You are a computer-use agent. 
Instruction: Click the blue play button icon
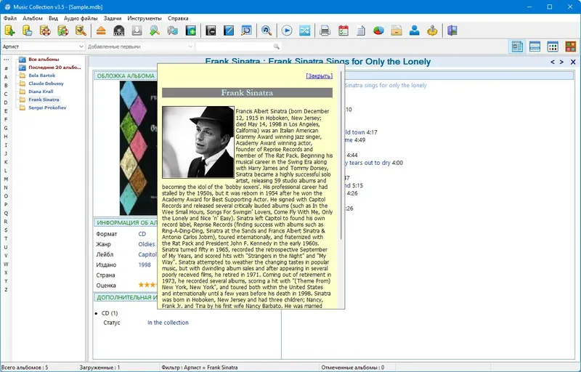tap(287, 31)
